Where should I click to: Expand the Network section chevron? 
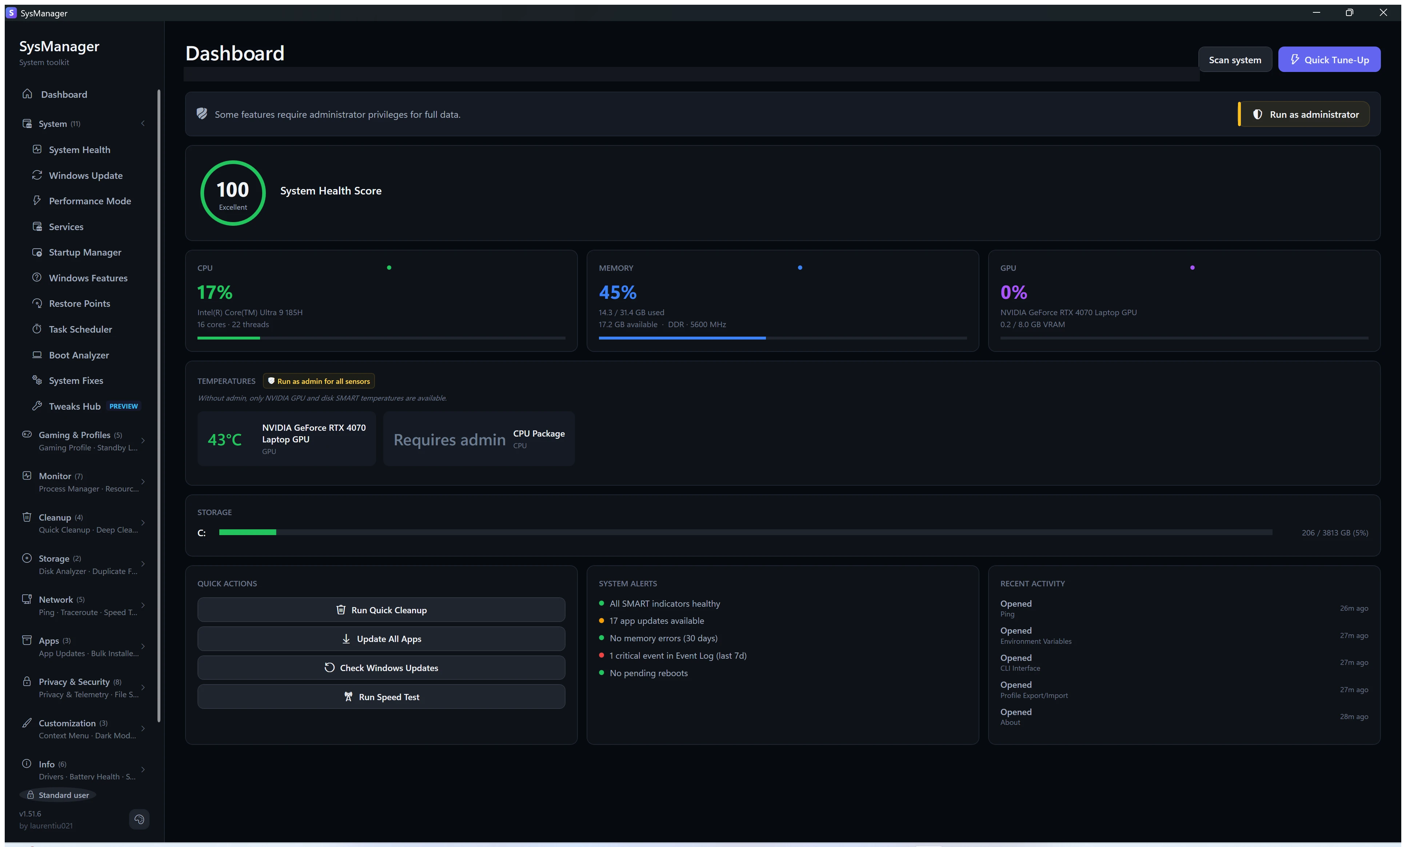tap(143, 605)
